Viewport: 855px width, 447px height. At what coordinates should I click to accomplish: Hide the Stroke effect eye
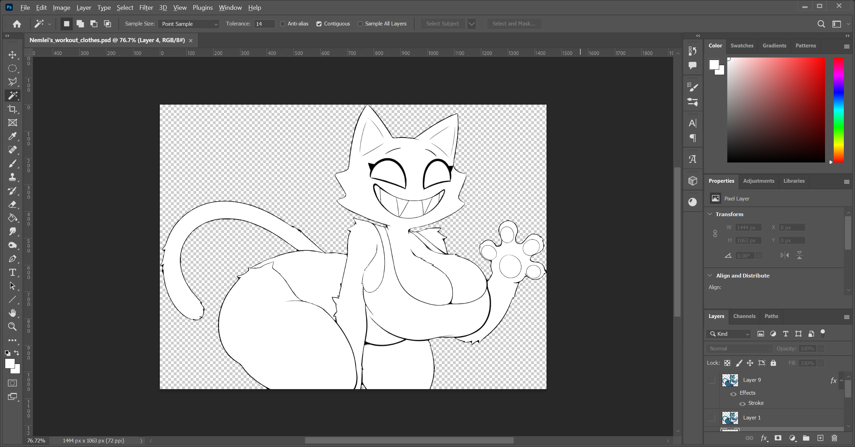[x=743, y=404]
